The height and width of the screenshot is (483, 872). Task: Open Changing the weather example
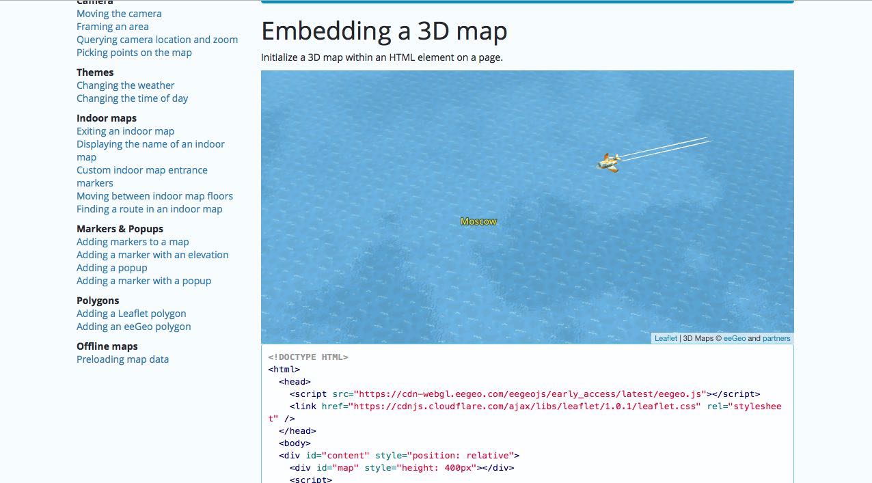tap(125, 85)
